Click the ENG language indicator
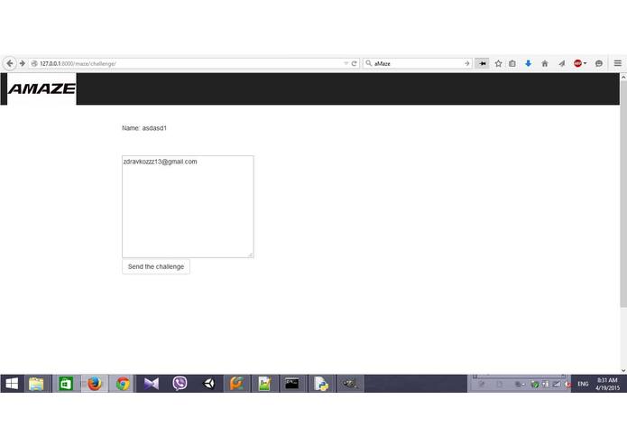Viewport: 627px width, 446px height. pyautogui.click(x=583, y=384)
